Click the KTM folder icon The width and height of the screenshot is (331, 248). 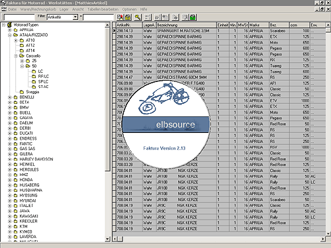[15, 226]
